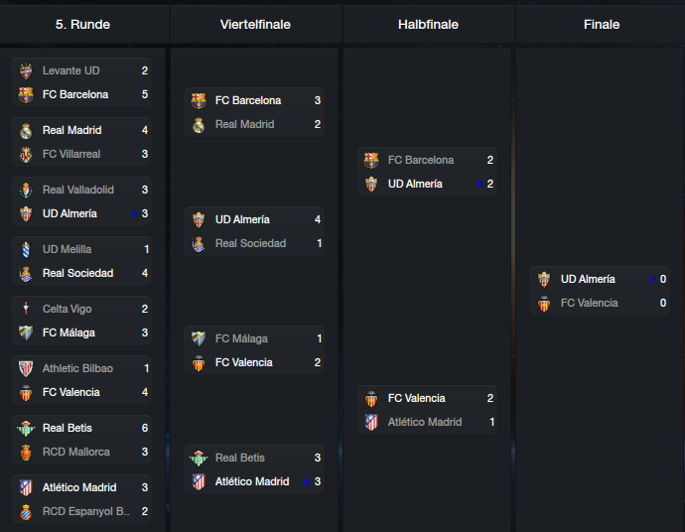This screenshot has width=685, height=532.
Task: Select the Finale column header
Action: pyautogui.click(x=602, y=25)
